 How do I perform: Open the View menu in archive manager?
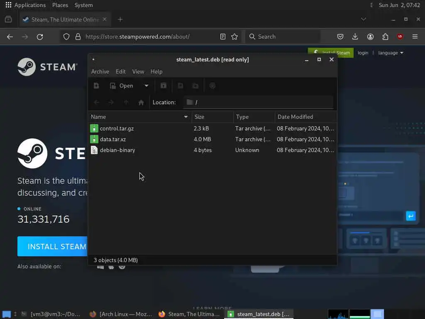(138, 71)
